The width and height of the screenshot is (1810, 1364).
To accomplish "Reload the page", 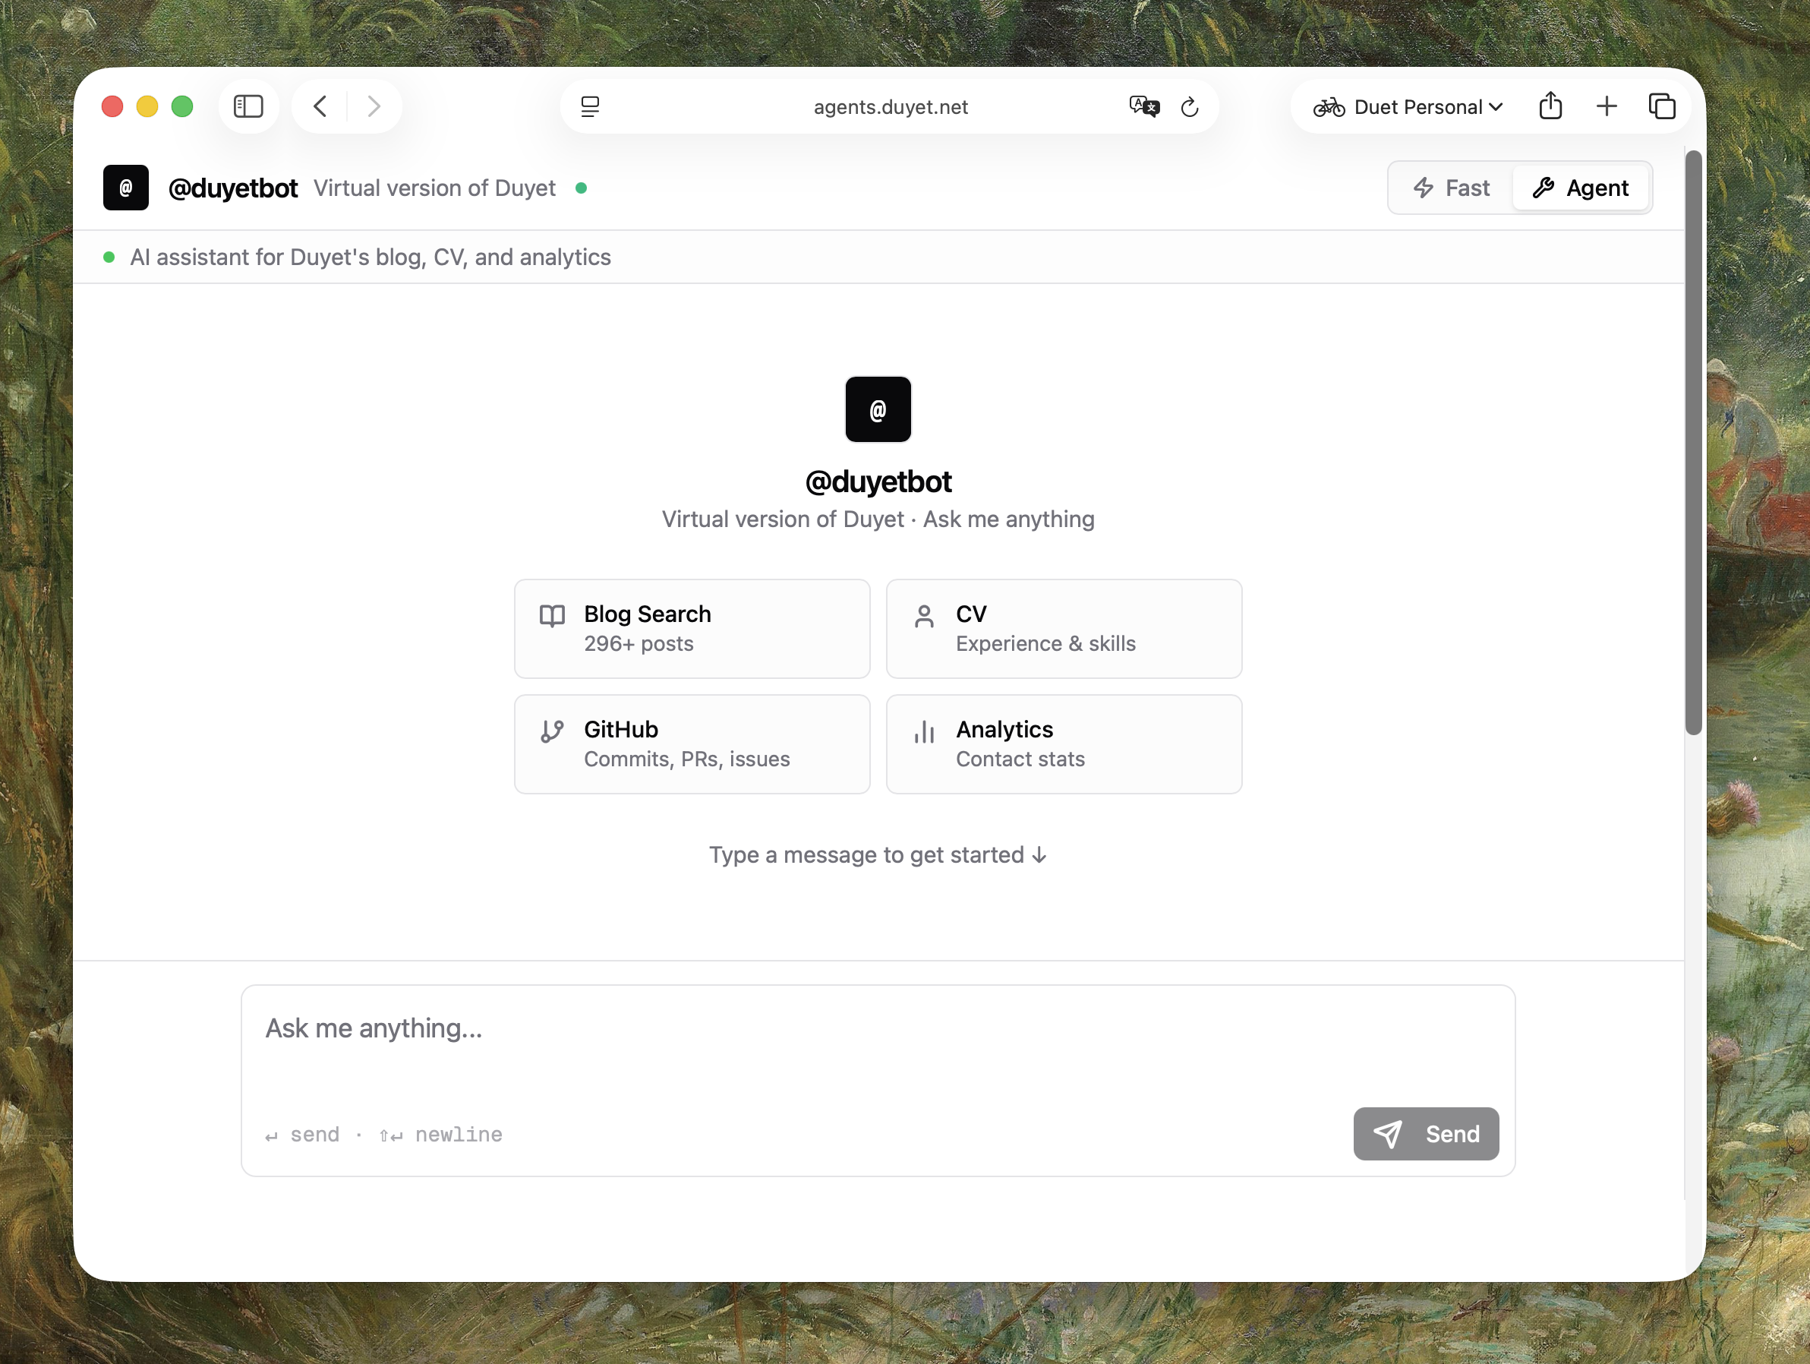I will (1190, 106).
